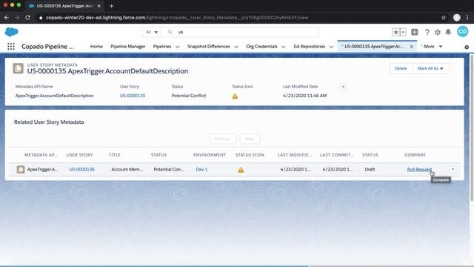Click the Metadata AP... column header
This screenshot has width=474, height=267.
(41, 155)
